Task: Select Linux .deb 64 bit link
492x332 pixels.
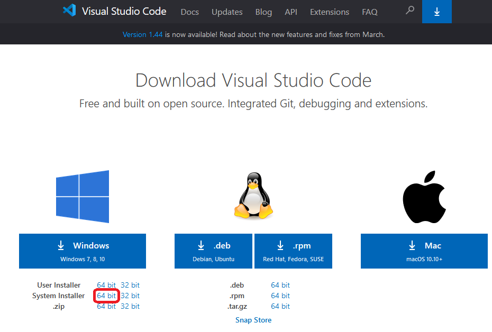Action: coord(280,285)
